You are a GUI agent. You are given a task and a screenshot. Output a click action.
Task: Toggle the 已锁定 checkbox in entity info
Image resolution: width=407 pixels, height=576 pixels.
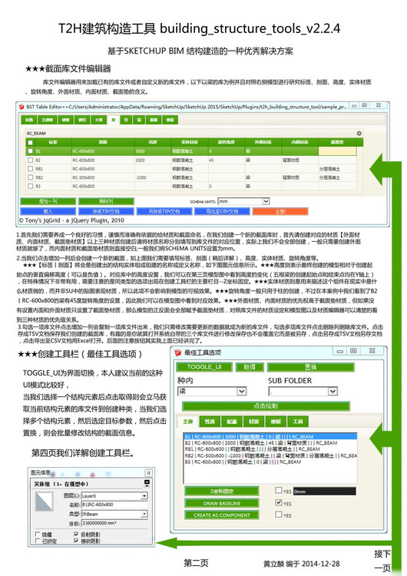point(38,541)
